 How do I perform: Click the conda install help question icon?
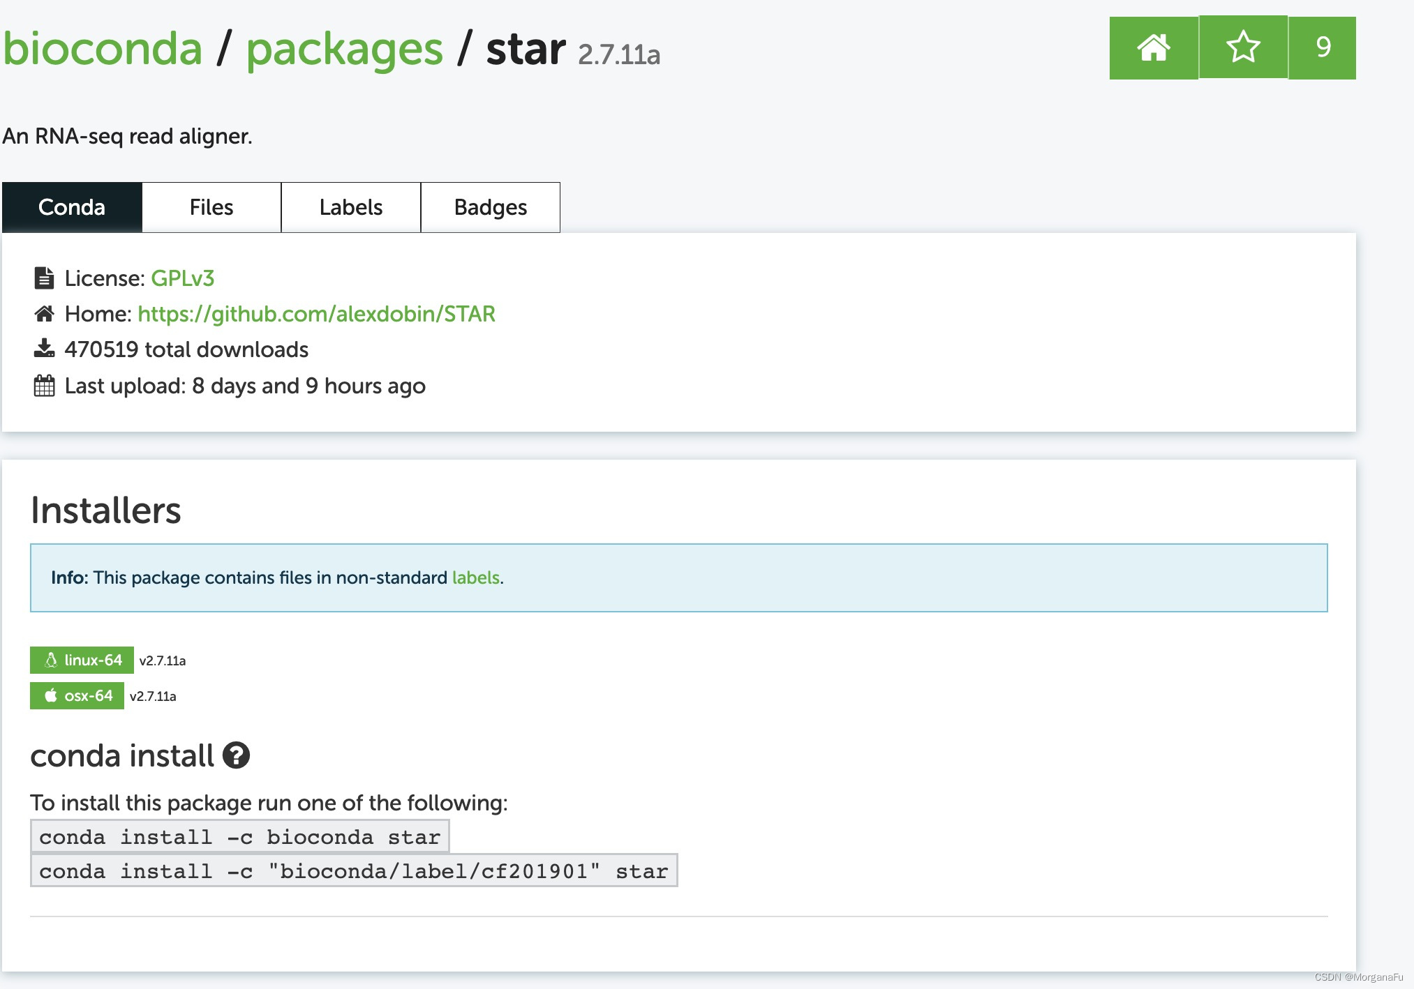point(236,755)
